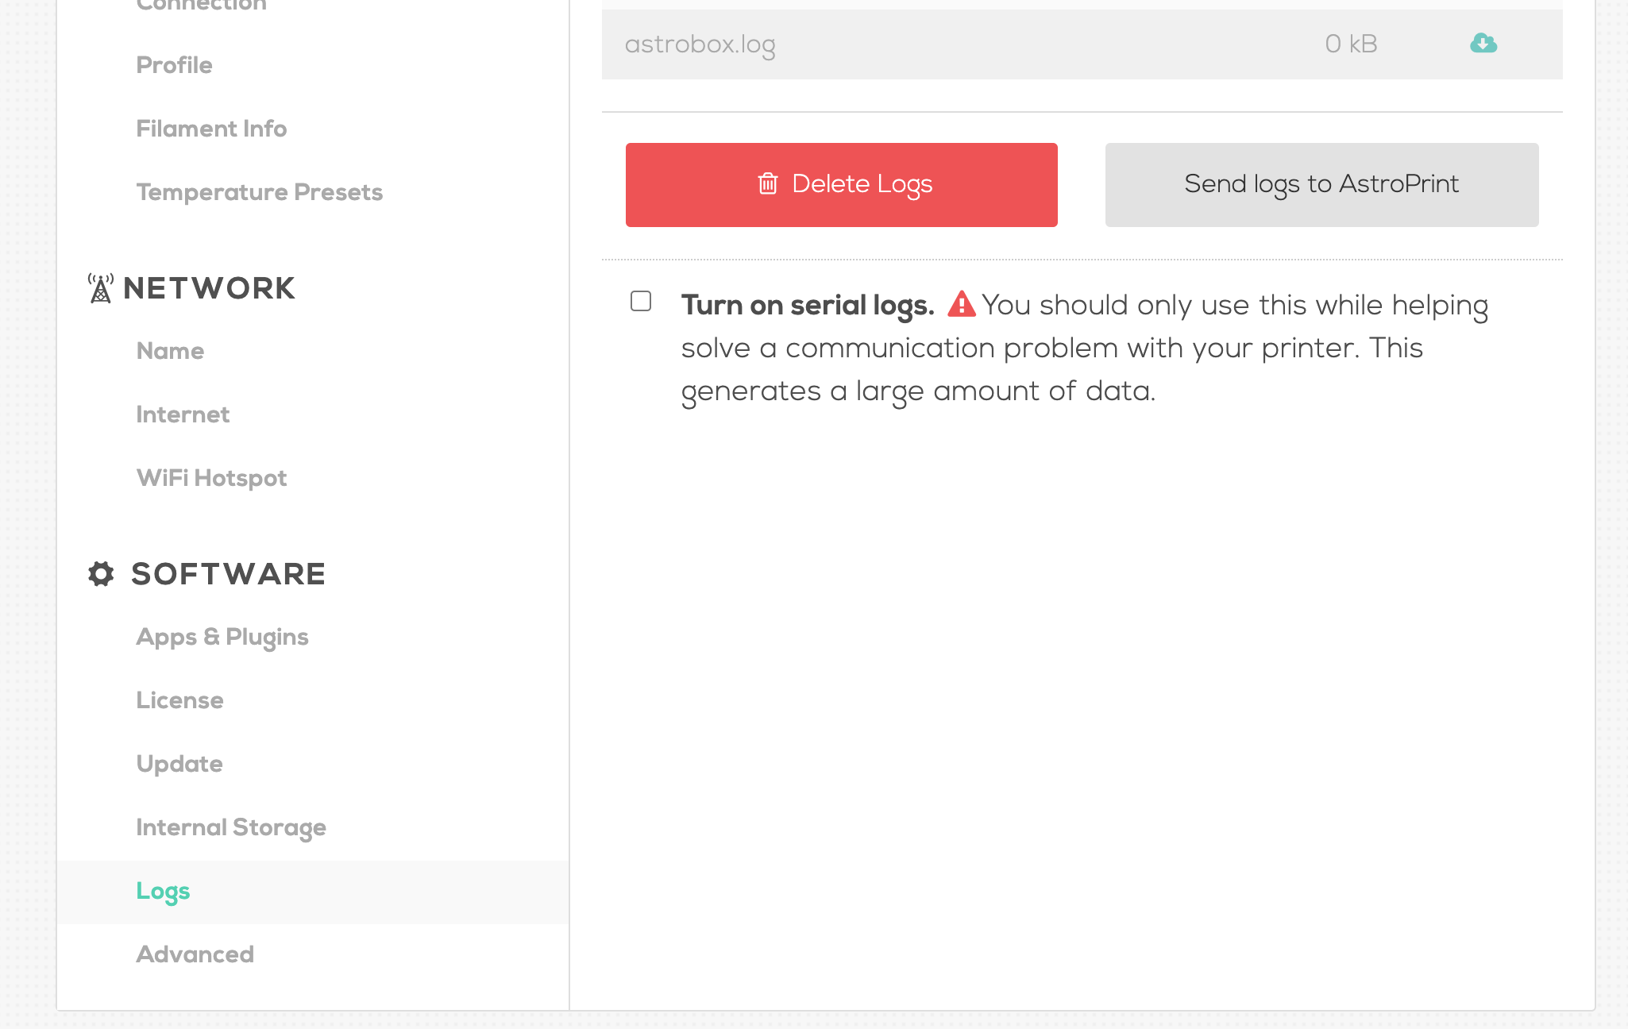Click the astrobox.log file row

coord(953,44)
